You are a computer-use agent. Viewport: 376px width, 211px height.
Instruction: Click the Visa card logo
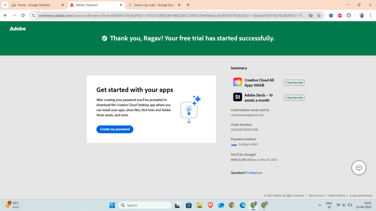pos(234,145)
